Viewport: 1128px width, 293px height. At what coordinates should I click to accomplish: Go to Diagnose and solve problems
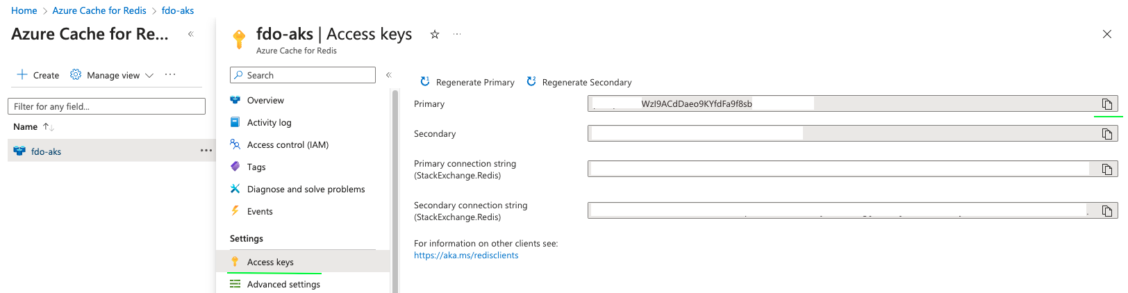pos(306,189)
